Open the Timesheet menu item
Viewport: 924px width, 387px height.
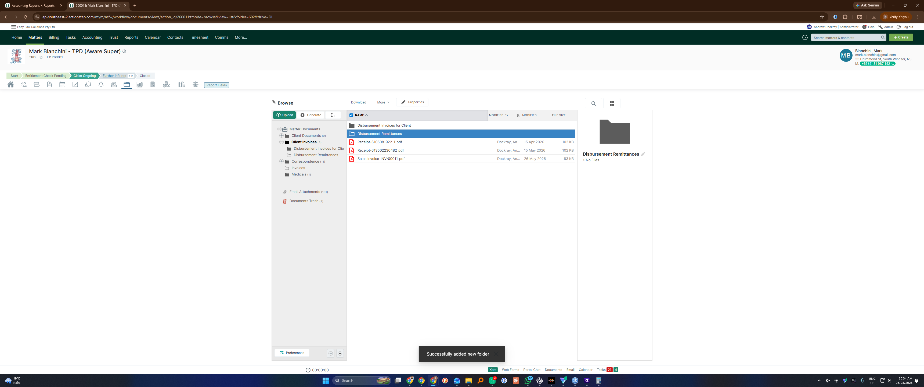pyautogui.click(x=199, y=37)
